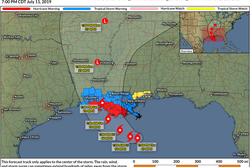Click the Baton Rouge city label
The width and height of the screenshot is (250, 167).
pos(120,93)
